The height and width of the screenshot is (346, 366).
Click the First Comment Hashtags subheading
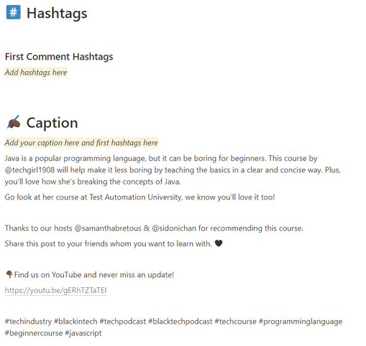click(59, 57)
